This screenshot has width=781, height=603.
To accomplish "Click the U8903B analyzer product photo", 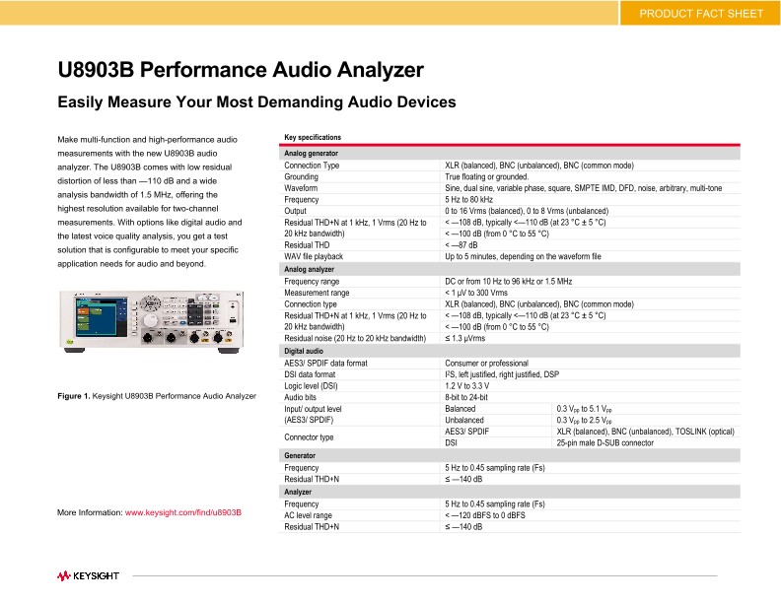I will [x=152, y=322].
